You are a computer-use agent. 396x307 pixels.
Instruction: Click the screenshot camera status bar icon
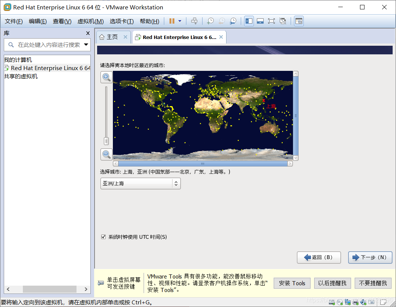click(x=371, y=302)
